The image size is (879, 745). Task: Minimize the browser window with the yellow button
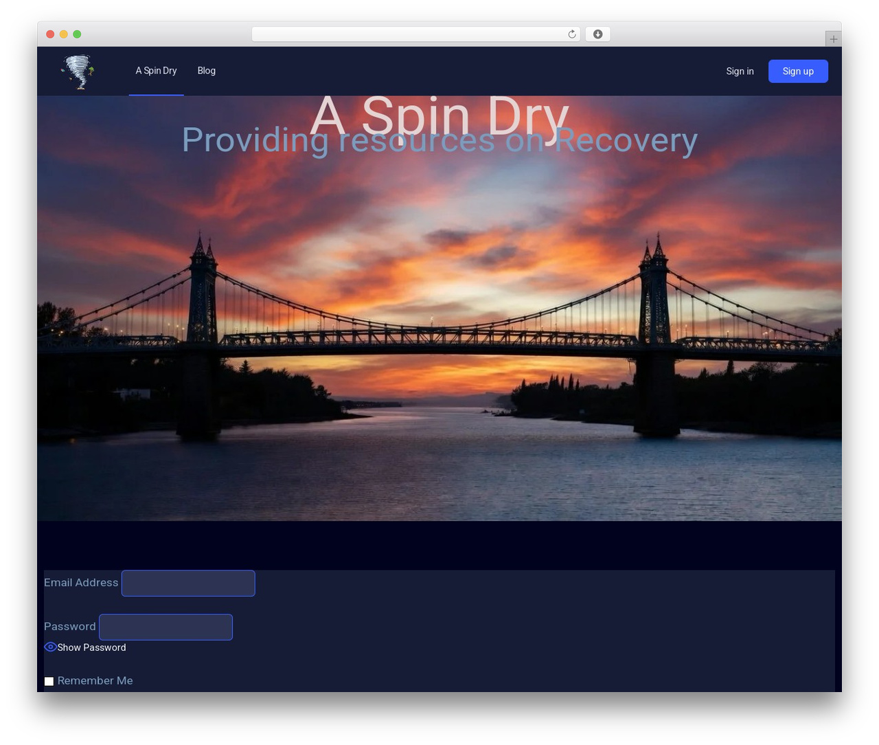point(64,34)
